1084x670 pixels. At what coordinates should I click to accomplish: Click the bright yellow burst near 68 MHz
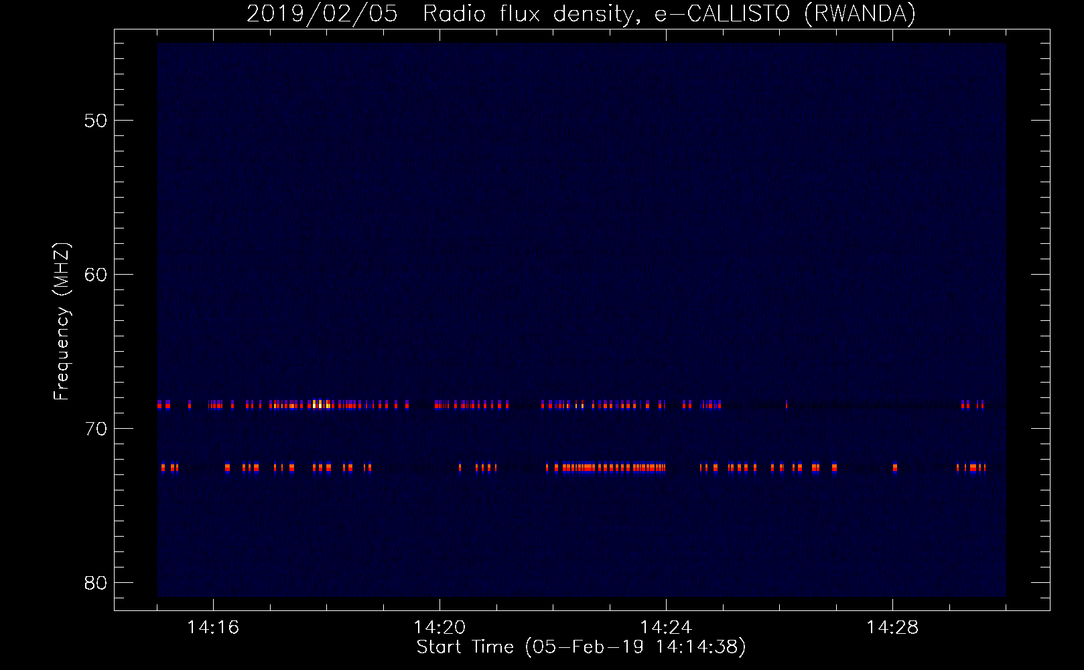coord(322,404)
